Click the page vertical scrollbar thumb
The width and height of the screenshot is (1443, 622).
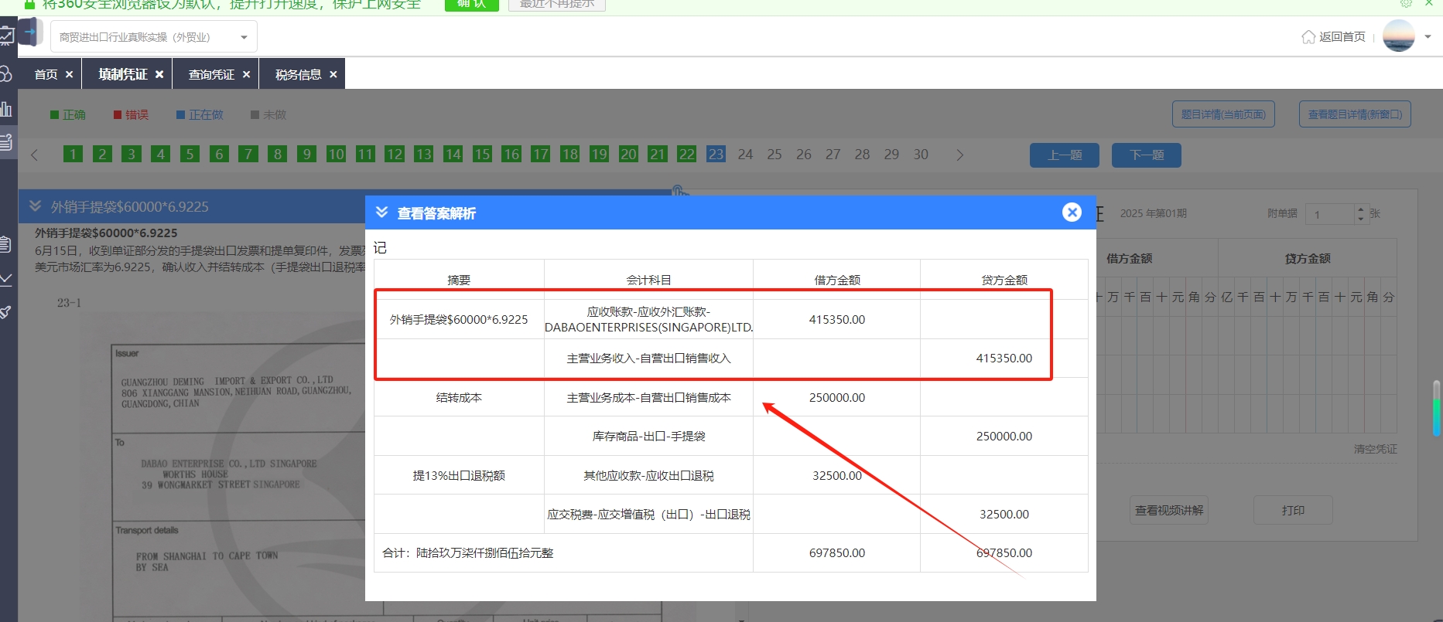[x=1437, y=407]
